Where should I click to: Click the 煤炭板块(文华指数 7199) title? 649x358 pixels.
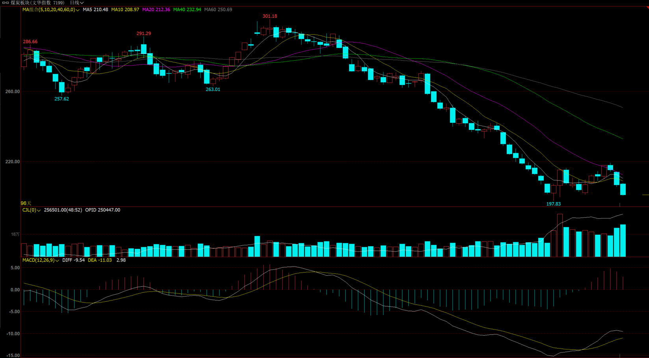37,3
